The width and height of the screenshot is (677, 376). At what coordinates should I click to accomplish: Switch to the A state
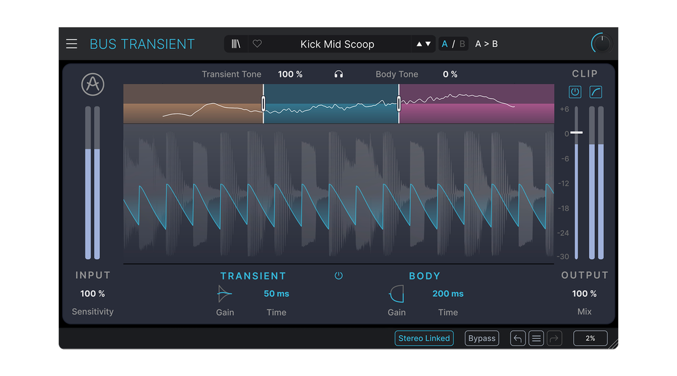[445, 44]
